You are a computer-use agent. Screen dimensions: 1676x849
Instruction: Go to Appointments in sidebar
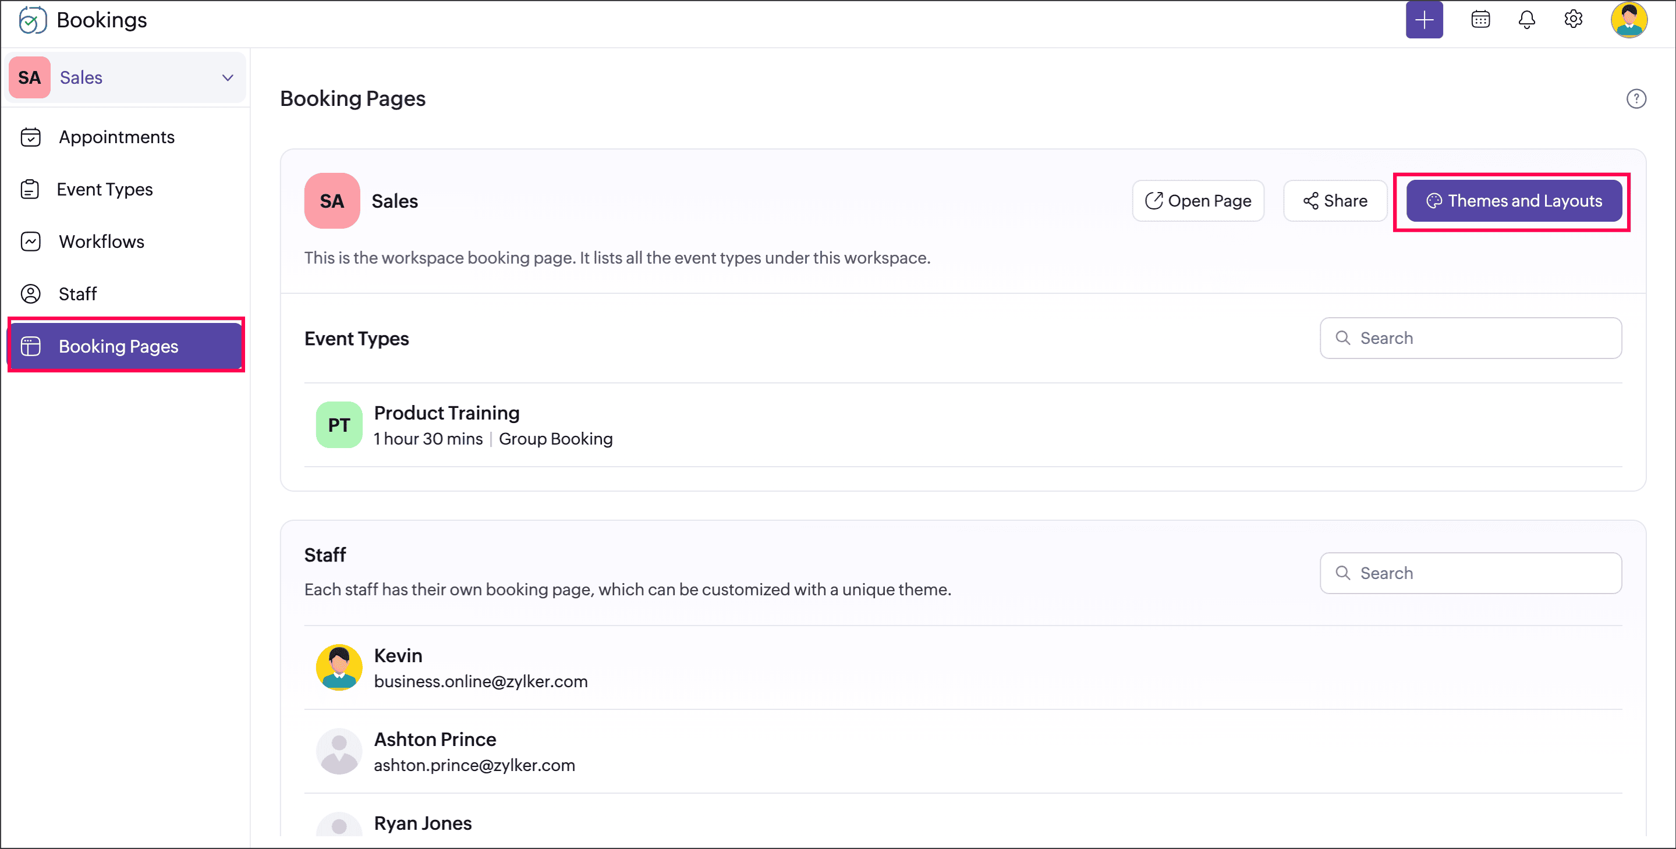(116, 137)
